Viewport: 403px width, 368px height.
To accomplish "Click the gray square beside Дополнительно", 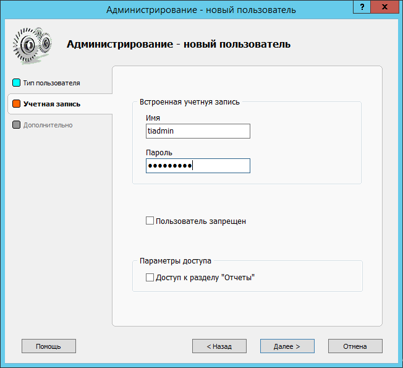I will point(16,125).
